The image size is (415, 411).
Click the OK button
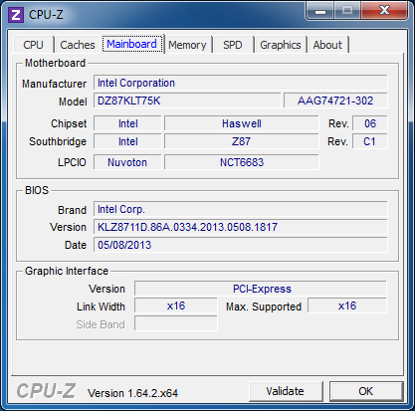coord(366,391)
